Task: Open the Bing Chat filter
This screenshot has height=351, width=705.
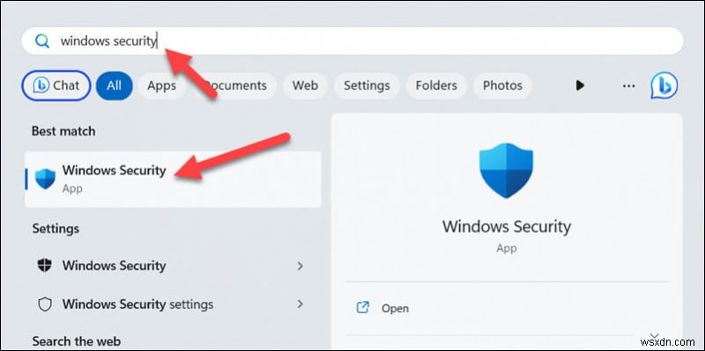Action: 56,85
